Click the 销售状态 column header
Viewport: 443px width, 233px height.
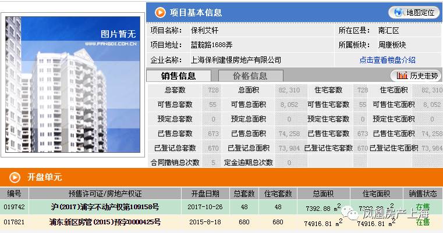click(423, 193)
